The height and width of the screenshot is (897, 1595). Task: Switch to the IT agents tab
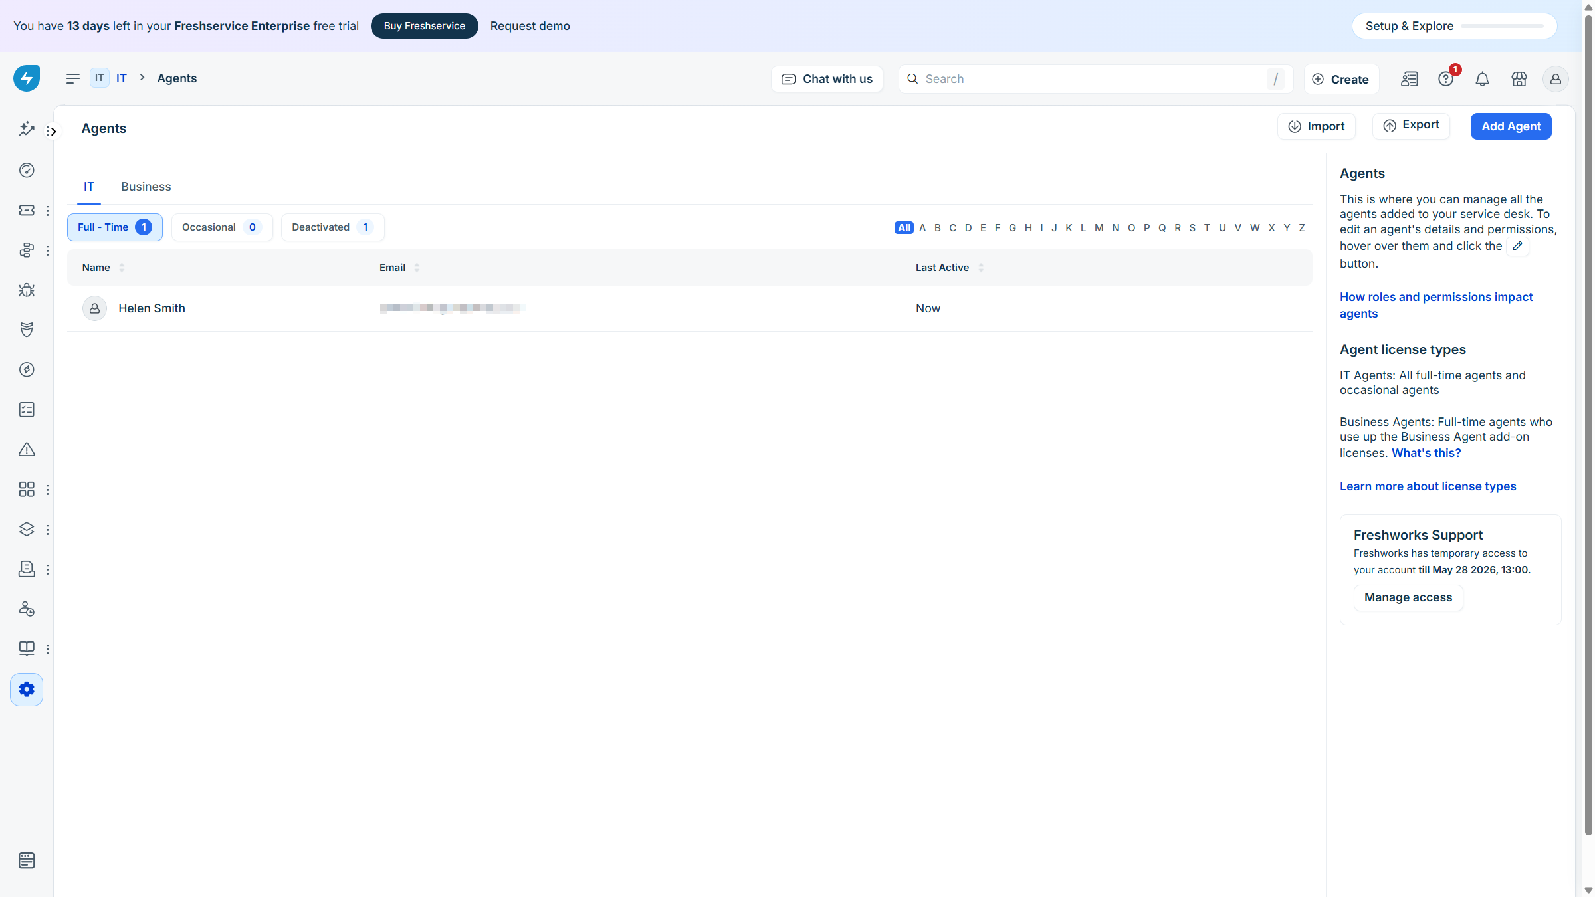point(89,187)
